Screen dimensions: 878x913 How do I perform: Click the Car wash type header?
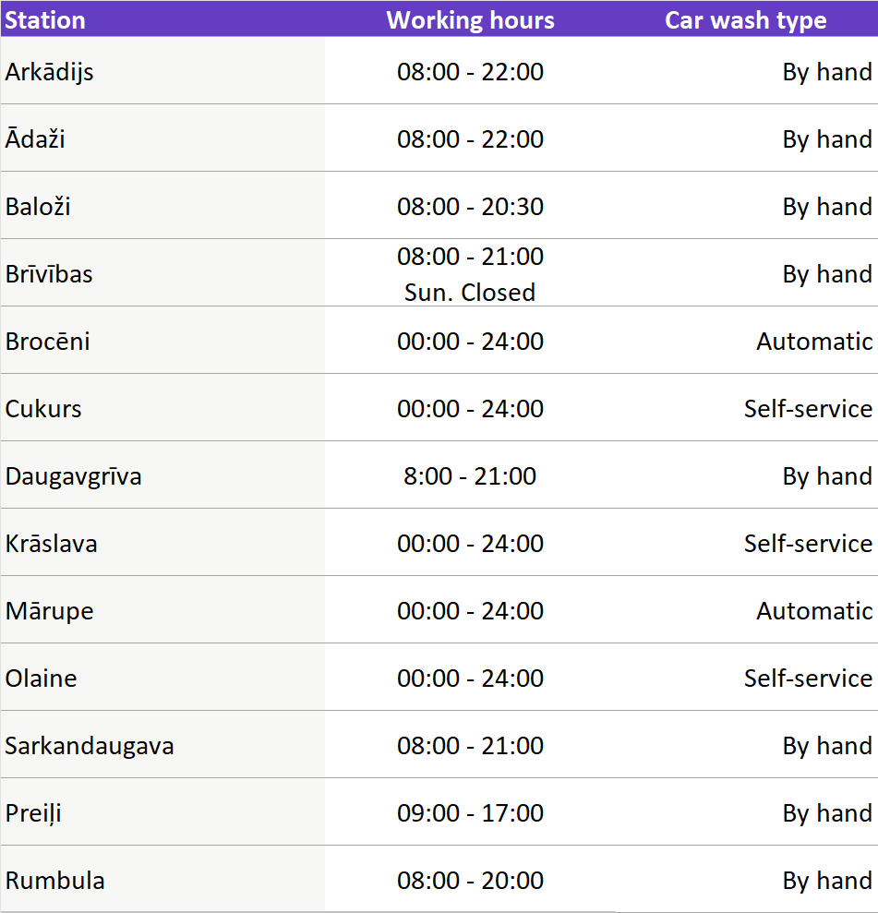pyautogui.click(x=745, y=20)
